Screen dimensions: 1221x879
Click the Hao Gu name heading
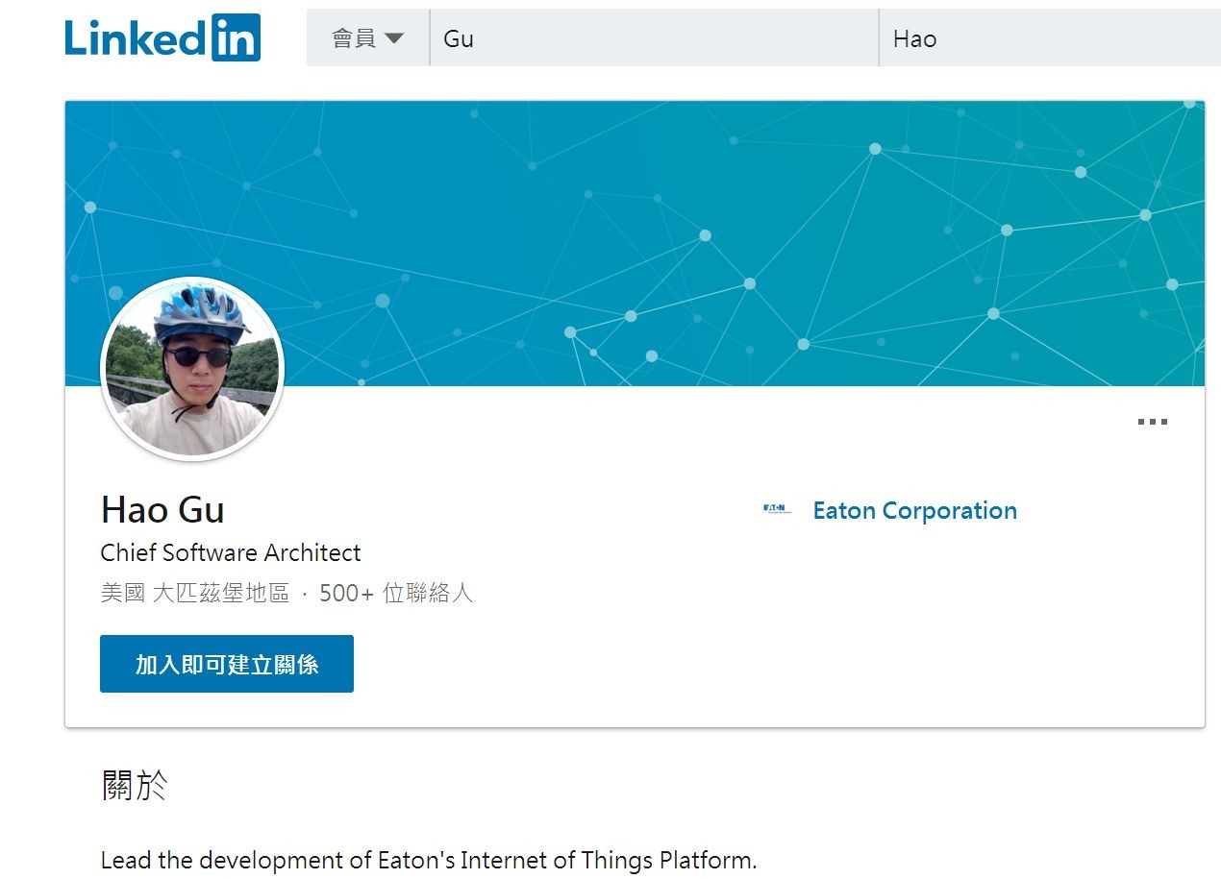[x=162, y=509]
